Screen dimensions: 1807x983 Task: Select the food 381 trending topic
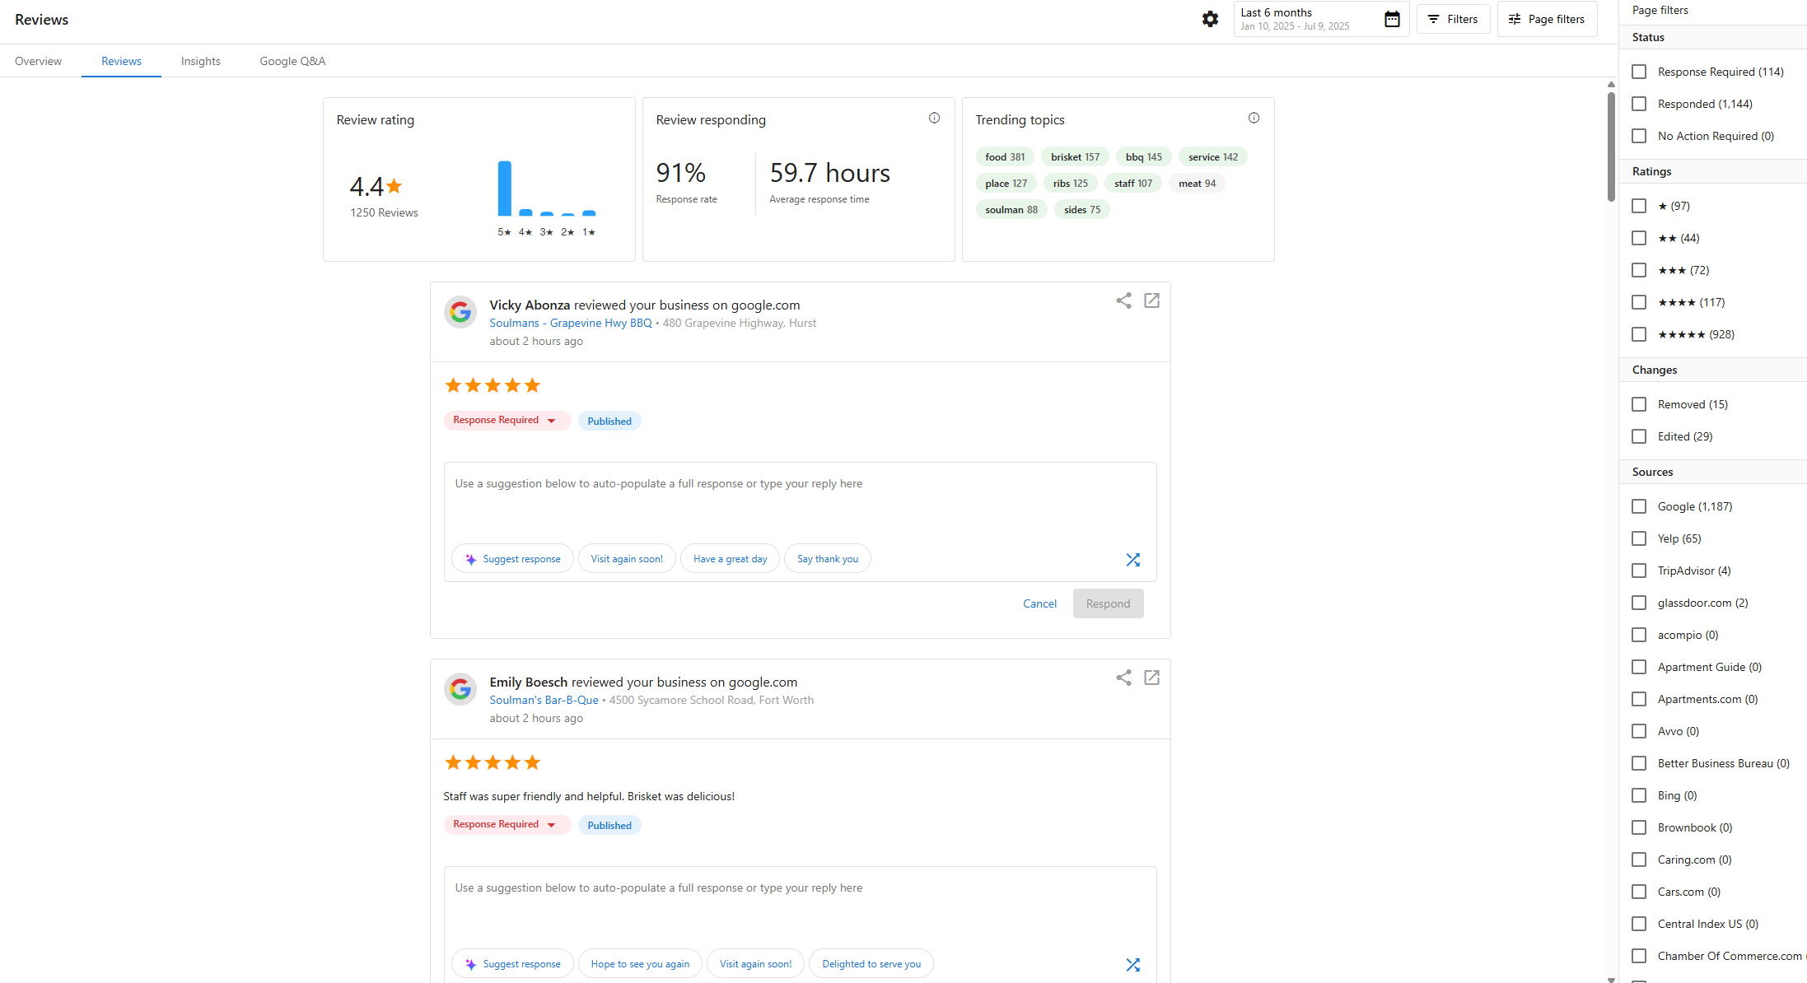(1005, 157)
